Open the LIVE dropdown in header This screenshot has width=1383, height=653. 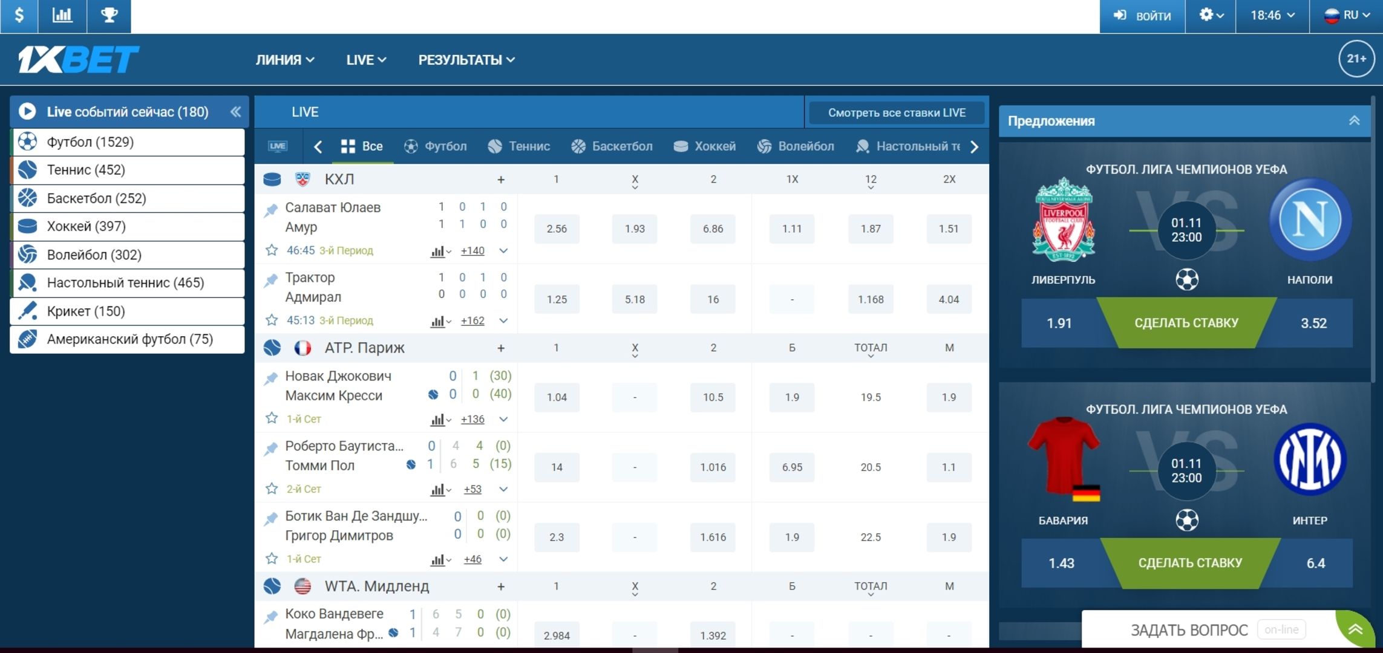[366, 60]
